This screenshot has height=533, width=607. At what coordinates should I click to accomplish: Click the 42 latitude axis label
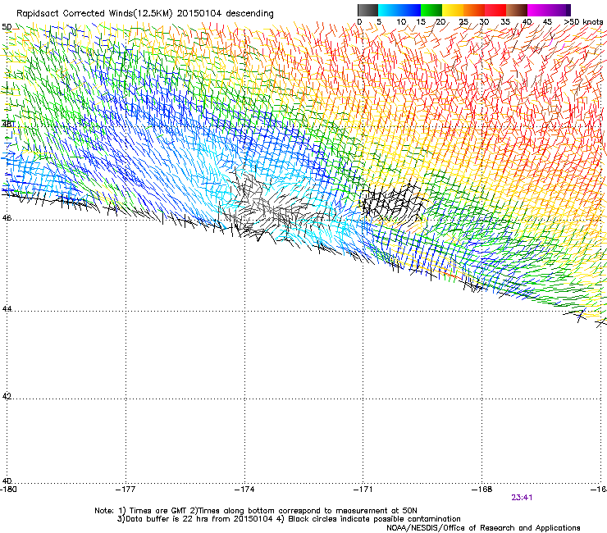(x=7, y=396)
